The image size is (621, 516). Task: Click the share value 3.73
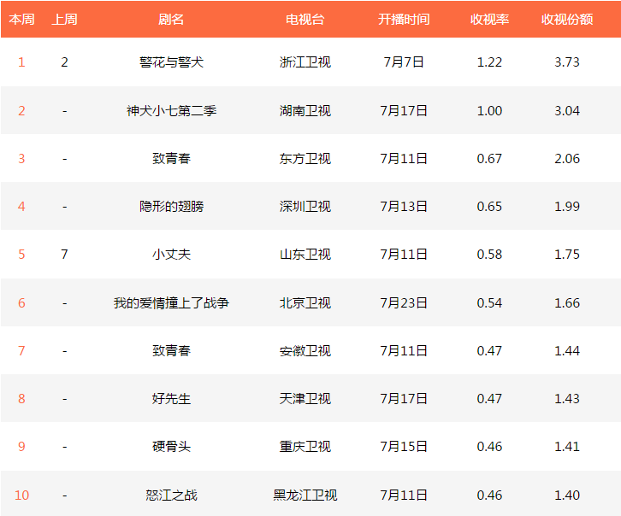pyautogui.click(x=567, y=62)
